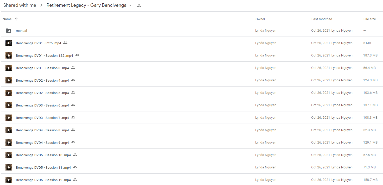Open the folder title dropdown arrow
Image resolution: width=383 pixels, height=185 pixels.
tap(130, 5)
